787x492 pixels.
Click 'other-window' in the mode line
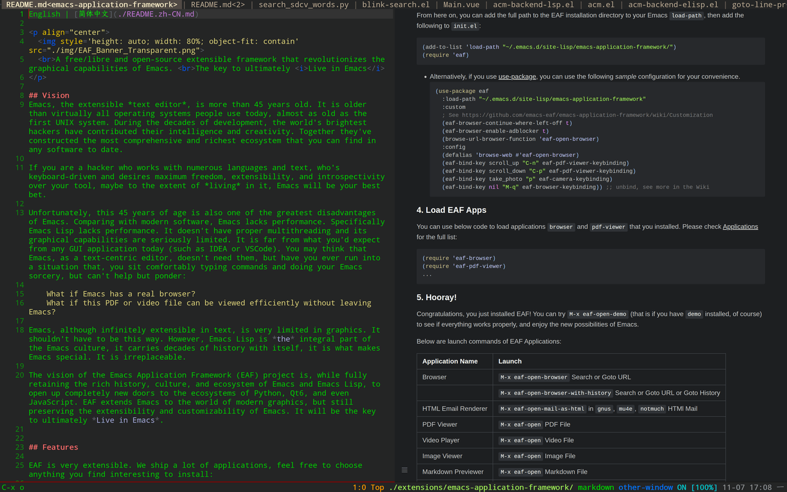[x=646, y=487]
